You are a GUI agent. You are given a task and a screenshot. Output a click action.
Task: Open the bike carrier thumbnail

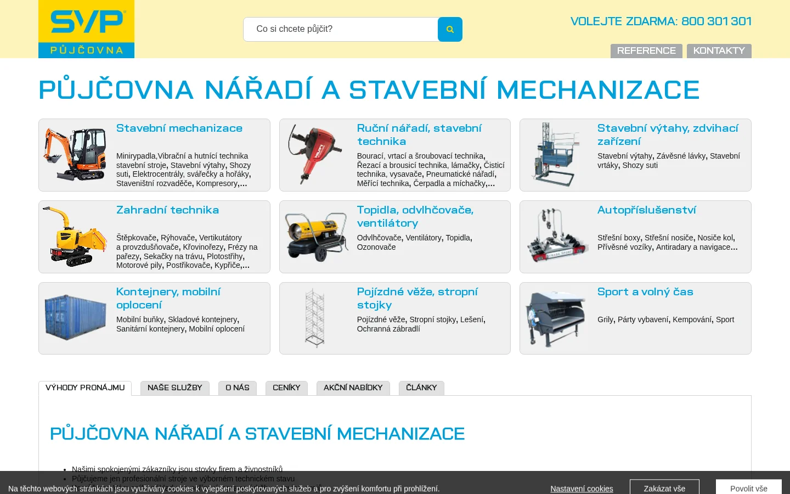556,237
